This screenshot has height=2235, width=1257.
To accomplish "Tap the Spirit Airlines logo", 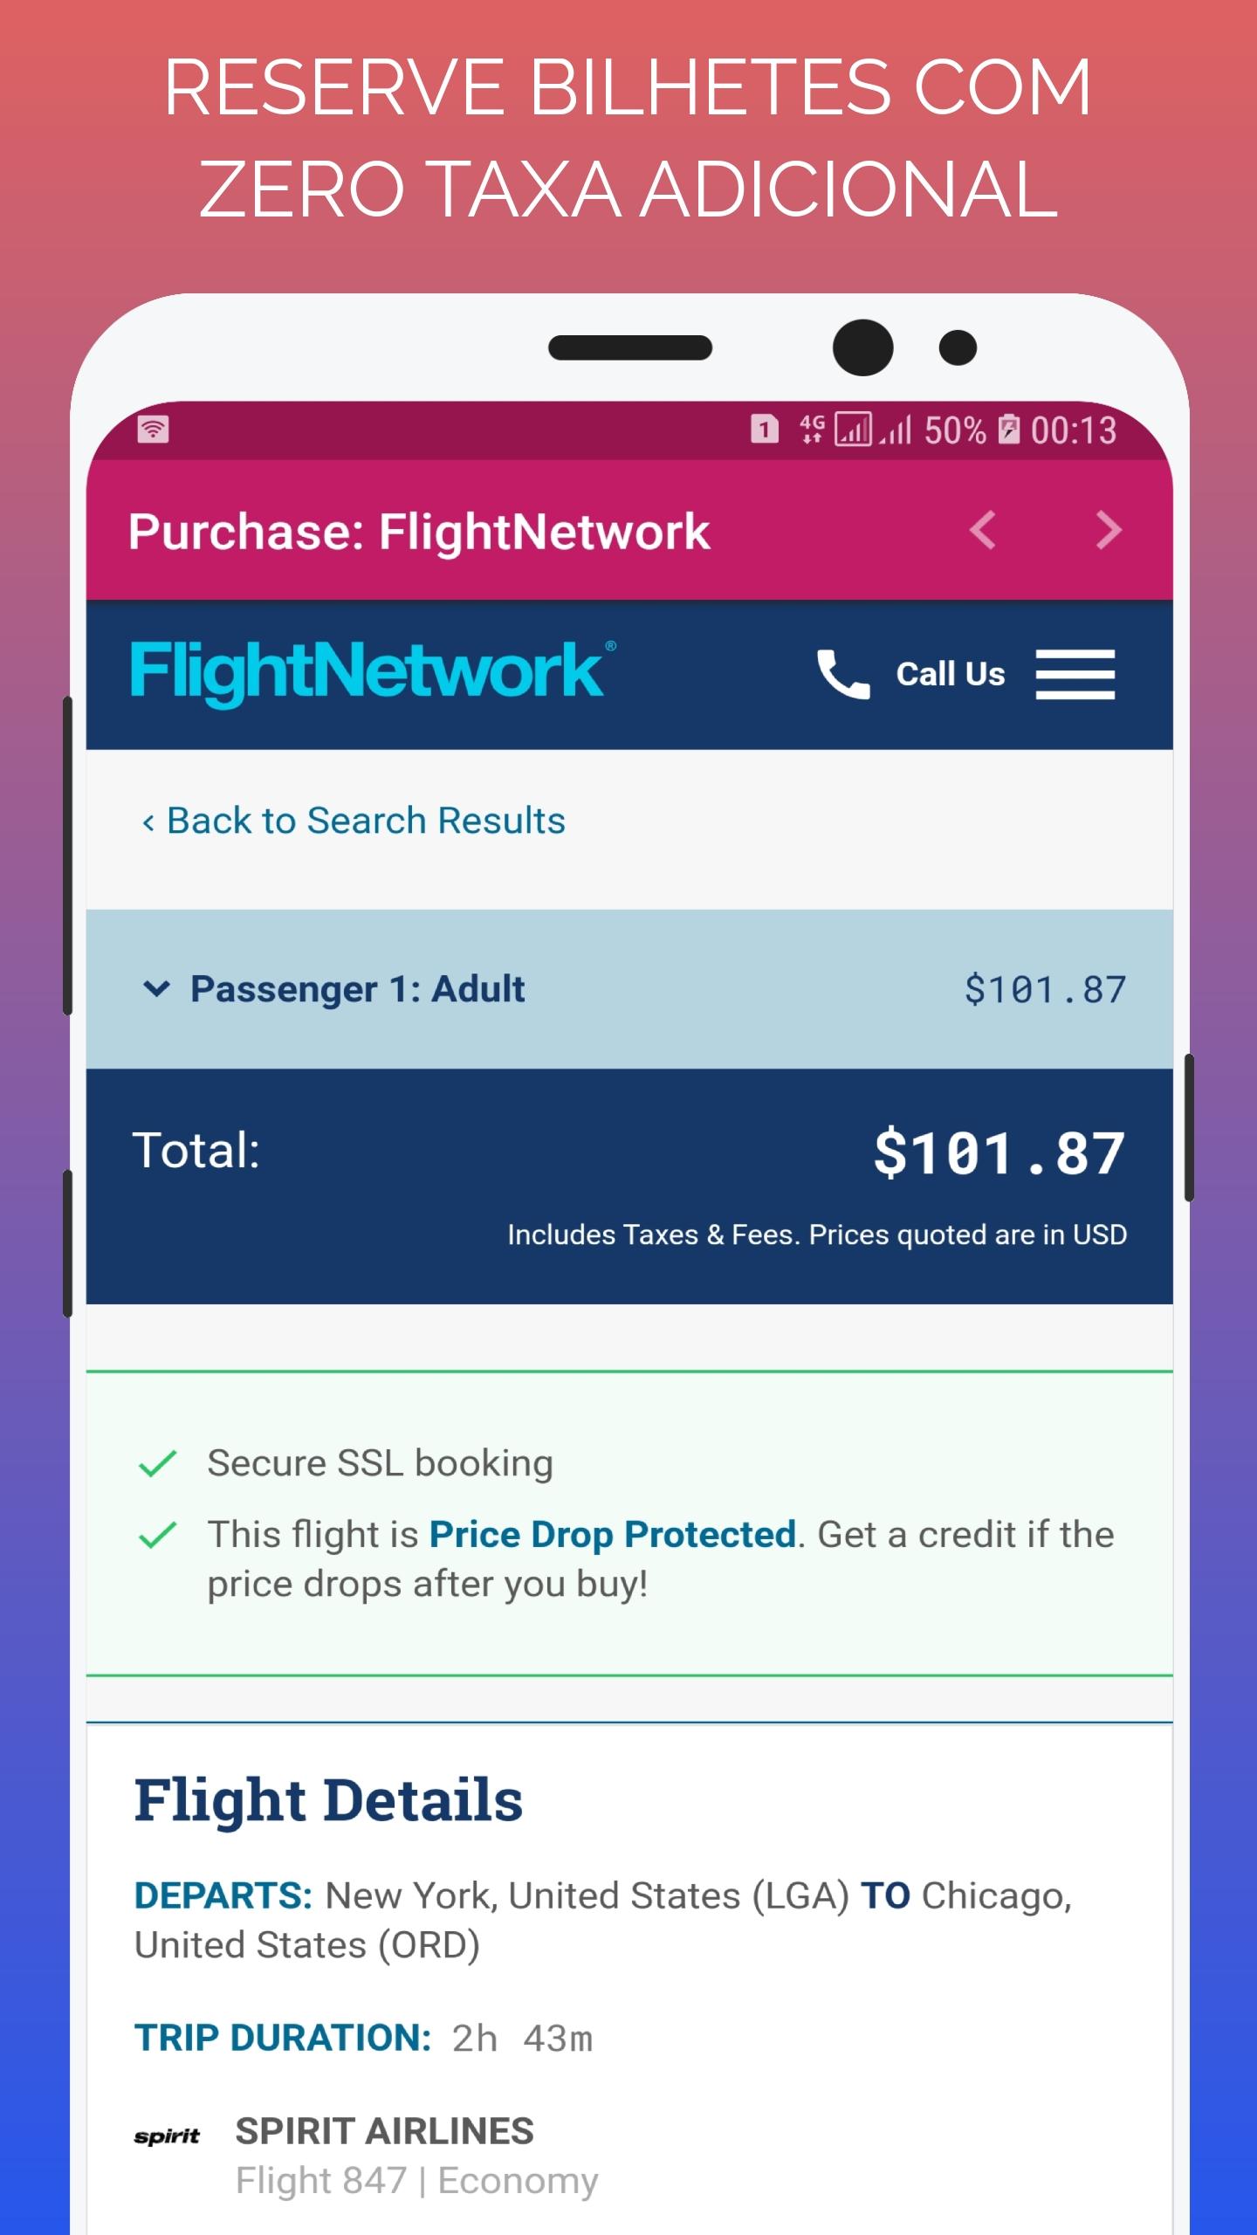I will [x=167, y=2136].
